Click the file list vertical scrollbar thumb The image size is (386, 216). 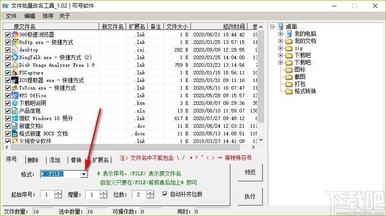tap(261, 77)
